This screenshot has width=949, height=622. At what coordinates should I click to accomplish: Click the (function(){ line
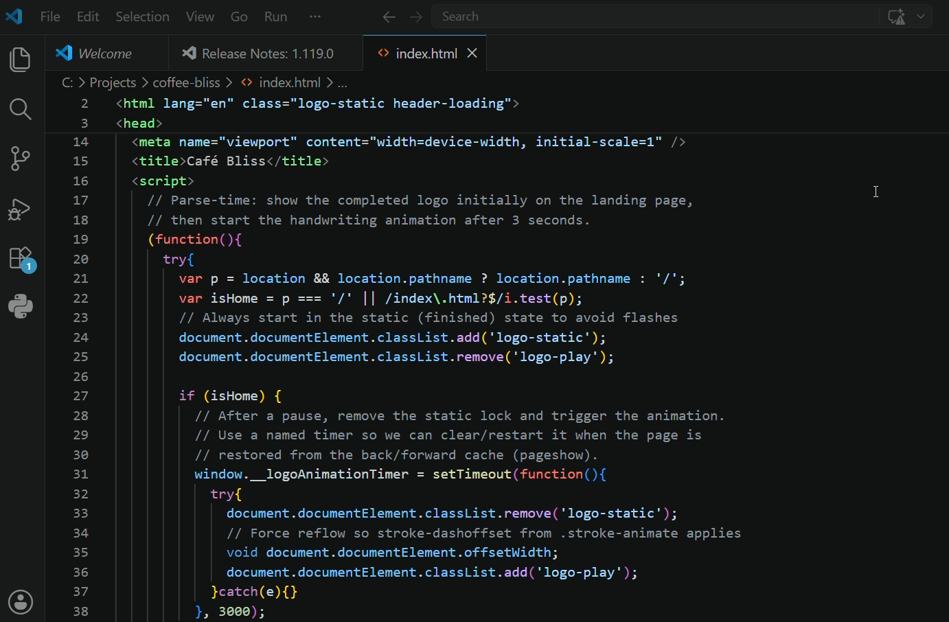[x=194, y=239]
